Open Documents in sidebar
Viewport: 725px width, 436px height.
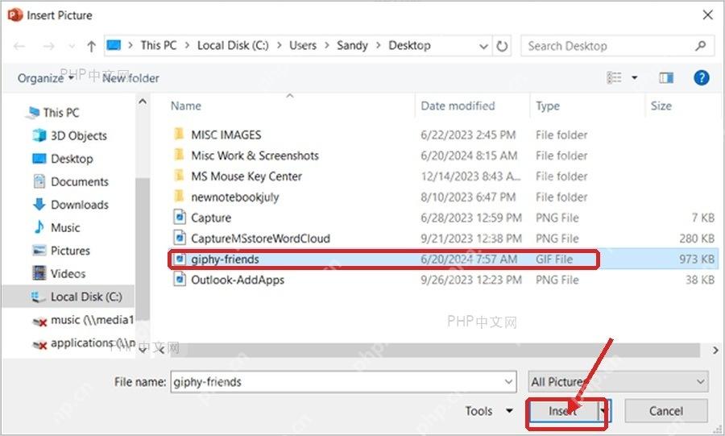(70, 181)
